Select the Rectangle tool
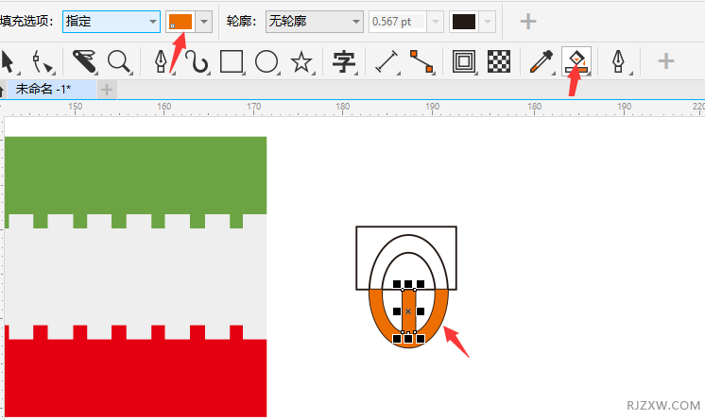The width and height of the screenshot is (705, 420). point(232,61)
